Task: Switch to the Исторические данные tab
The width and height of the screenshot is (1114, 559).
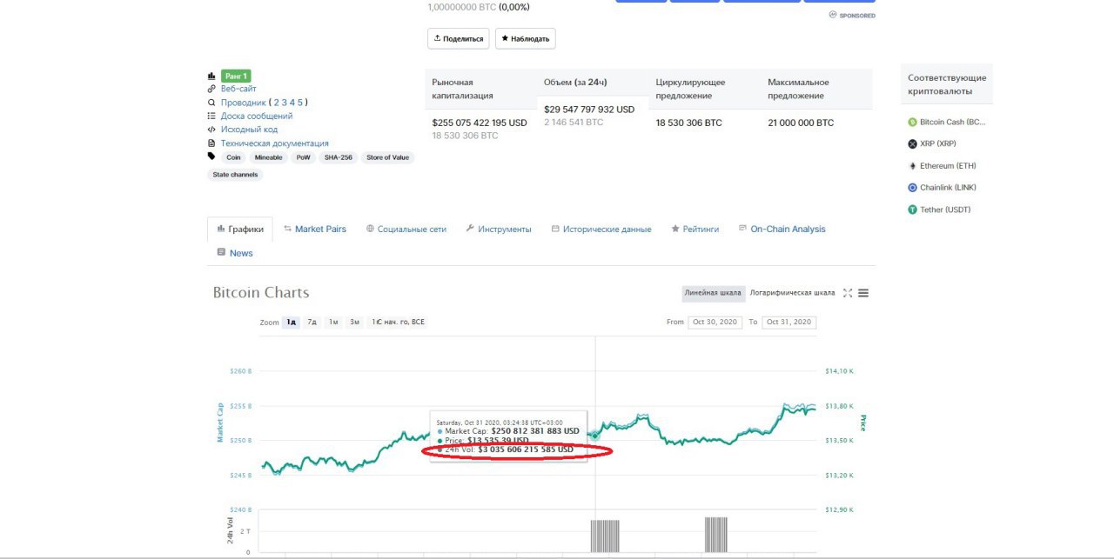Action: 601,230
